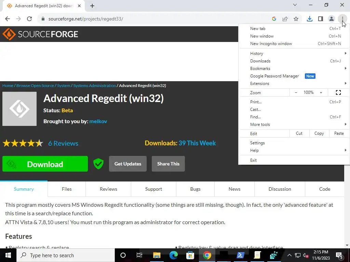Image resolution: width=350 pixels, height=262 pixels.
Task: Open Task View on the taskbar
Action: point(139,255)
